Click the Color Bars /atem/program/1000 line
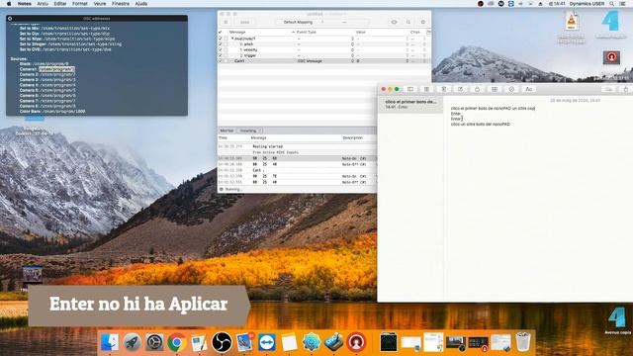The width and height of the screenshot is (633, 356). coord(52,112)
